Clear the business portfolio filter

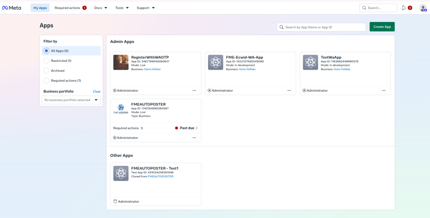coord(97,91)
